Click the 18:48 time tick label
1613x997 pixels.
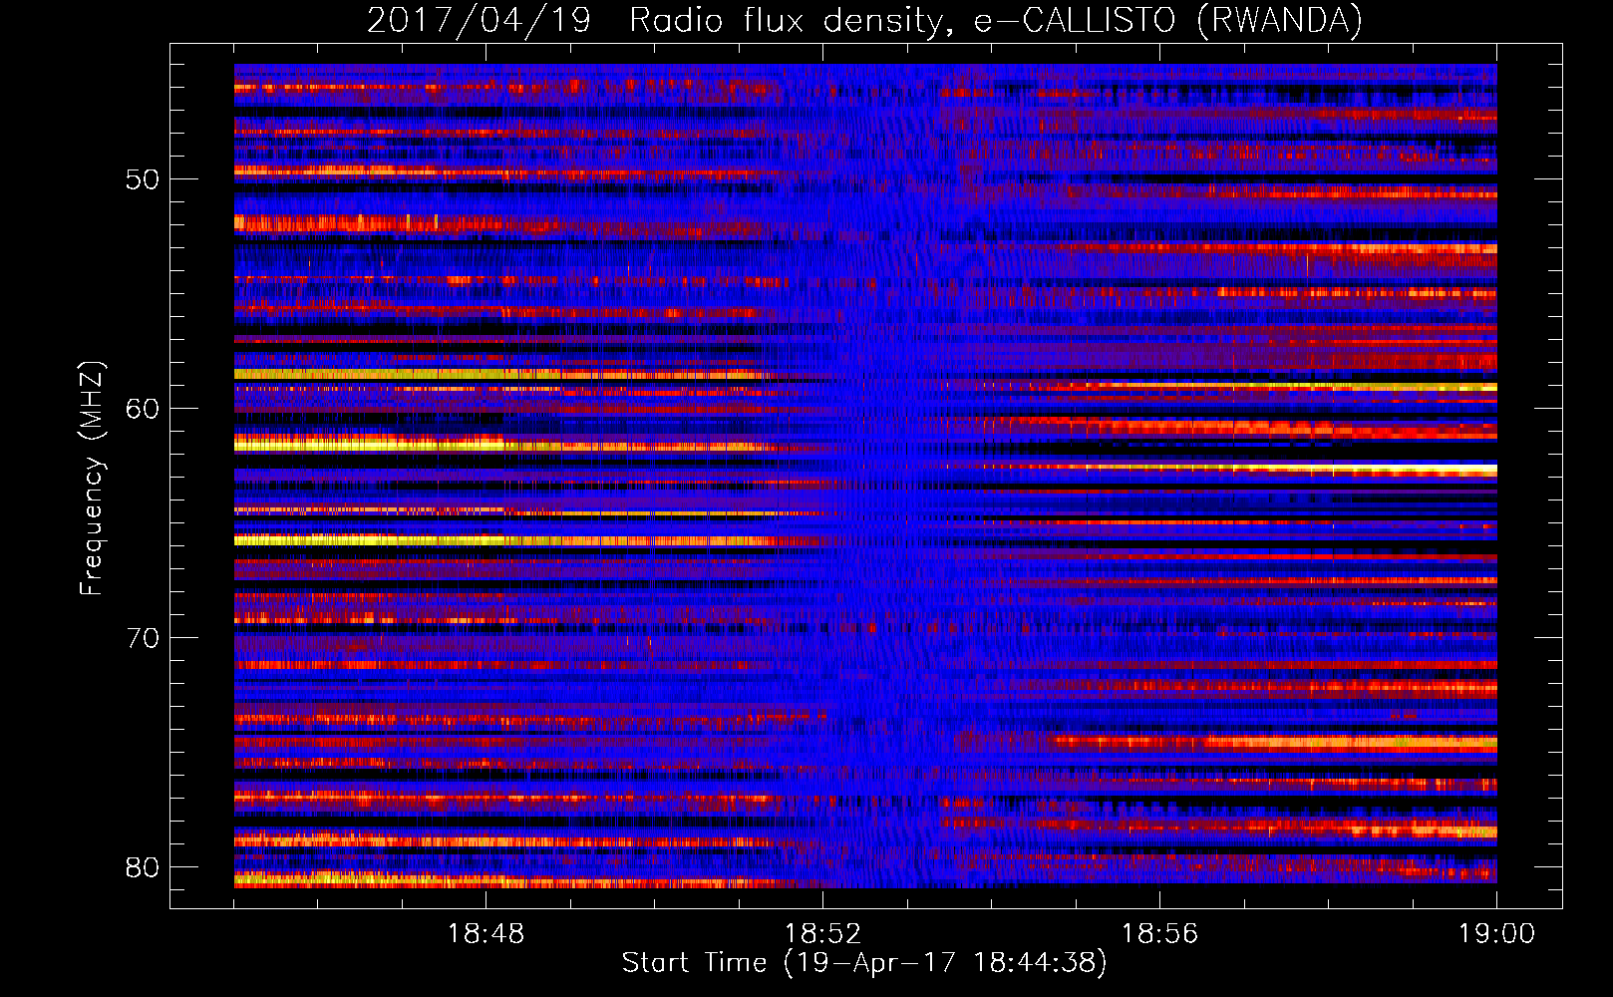click(x=485, y=934)
